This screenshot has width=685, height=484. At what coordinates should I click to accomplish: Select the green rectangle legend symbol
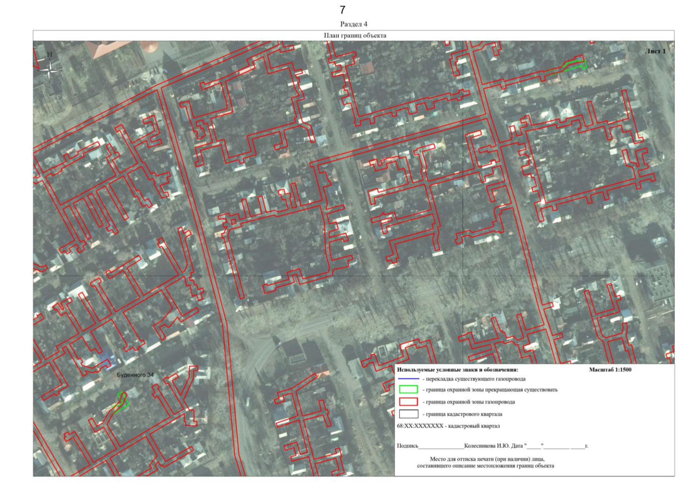pos(408,390)
